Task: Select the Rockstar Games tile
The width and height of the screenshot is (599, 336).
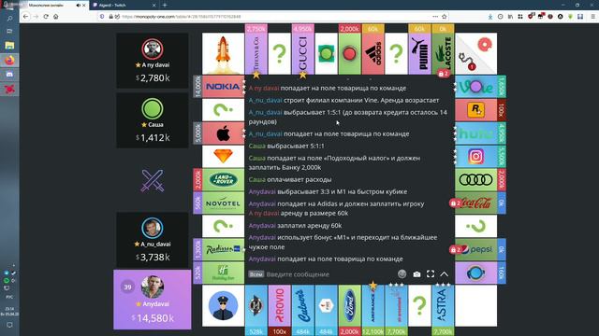Action: coord(476,110)
